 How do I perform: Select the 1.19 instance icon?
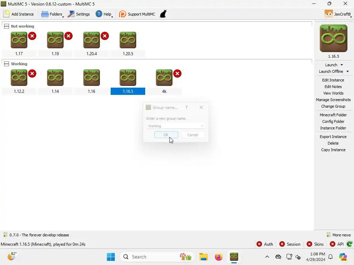tap(55, 40)
